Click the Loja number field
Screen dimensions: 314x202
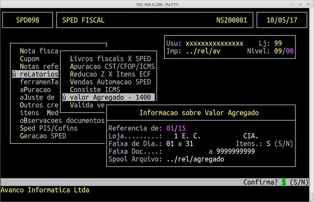(x=176, y=136)
